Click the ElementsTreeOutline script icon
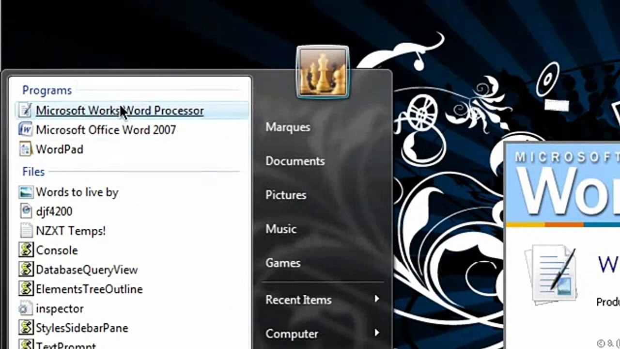620x349 pixels. 26,289
